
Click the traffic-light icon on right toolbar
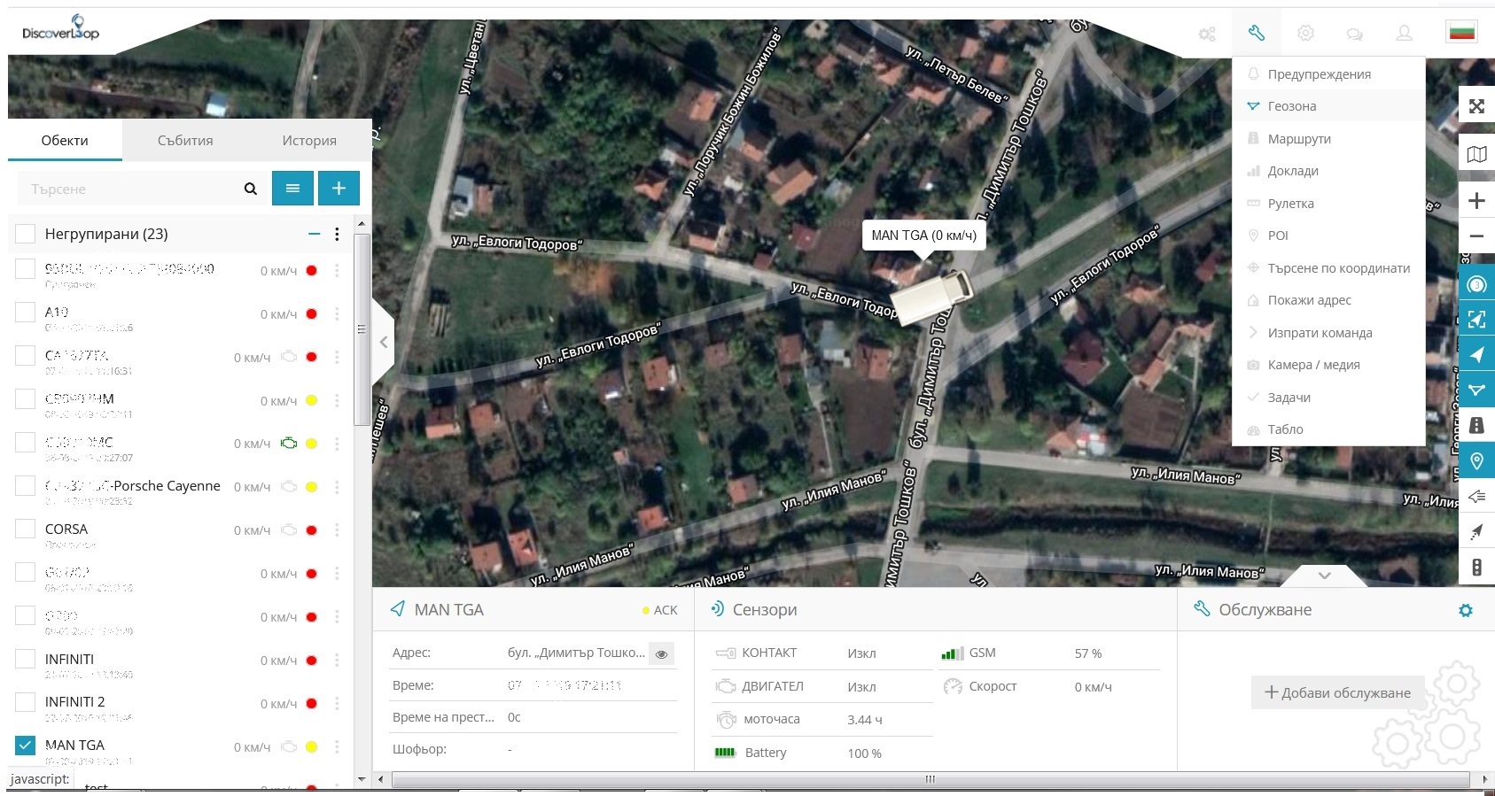point(1476,568)
